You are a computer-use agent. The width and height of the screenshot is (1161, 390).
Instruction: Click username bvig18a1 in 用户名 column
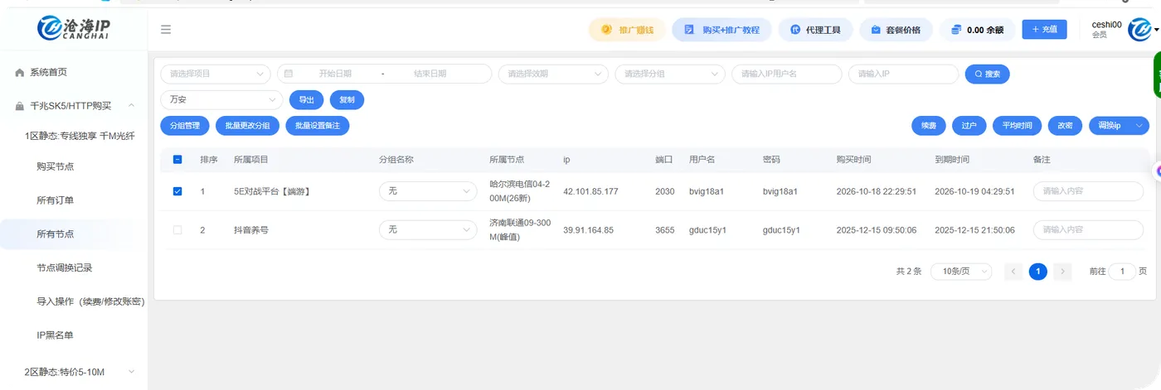(x=707, y=191)
